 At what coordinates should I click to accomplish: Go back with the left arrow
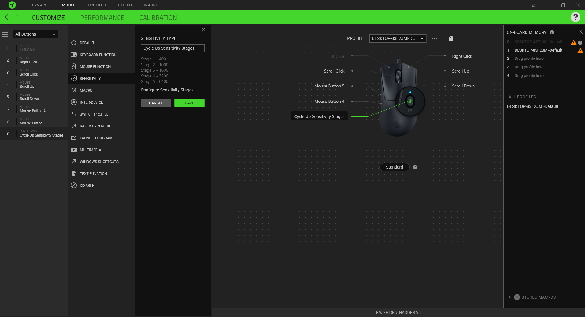click(6, 17)
